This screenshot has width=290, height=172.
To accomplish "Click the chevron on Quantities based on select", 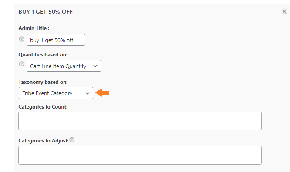I will [95, 66].
